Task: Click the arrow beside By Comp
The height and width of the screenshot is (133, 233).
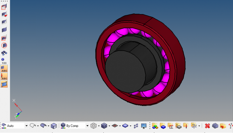Action: pyautogui.click(x=87, y=126)
